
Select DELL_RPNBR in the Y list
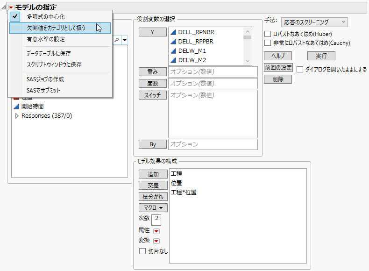pos(196,32)
